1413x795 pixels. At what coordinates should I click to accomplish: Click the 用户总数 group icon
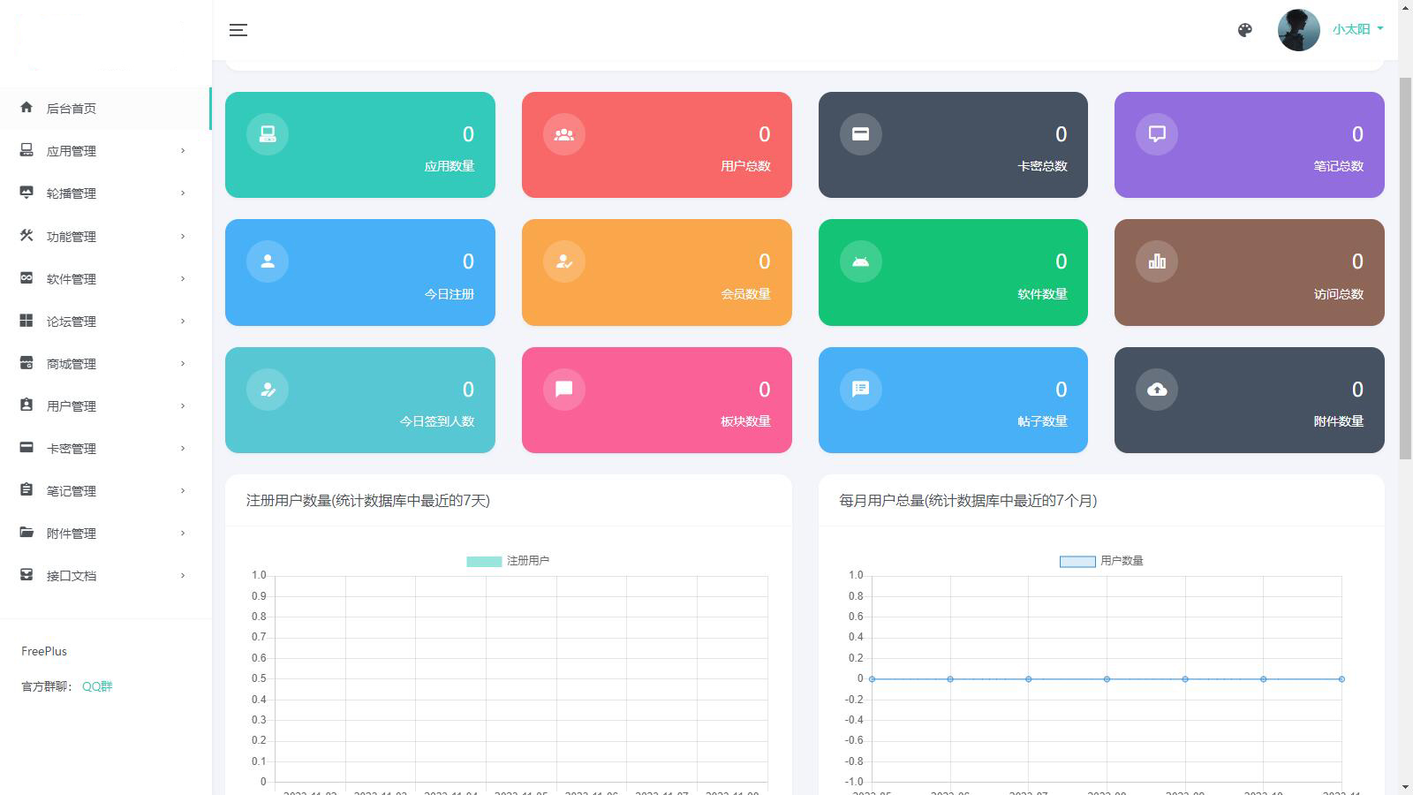click(x=563, y=134)
